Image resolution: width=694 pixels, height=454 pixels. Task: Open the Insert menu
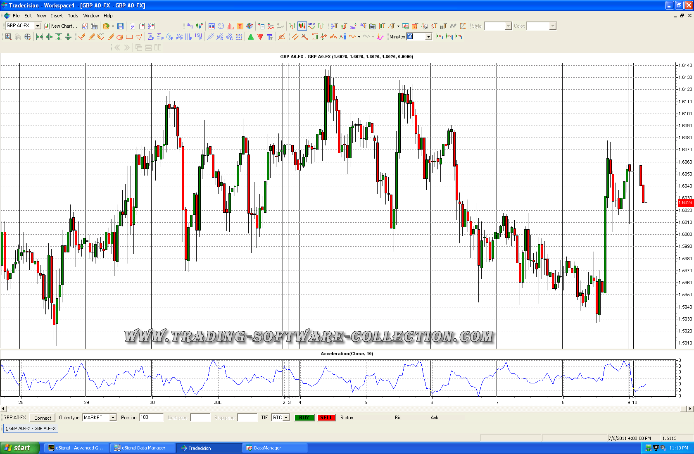(x=57, y=16)
